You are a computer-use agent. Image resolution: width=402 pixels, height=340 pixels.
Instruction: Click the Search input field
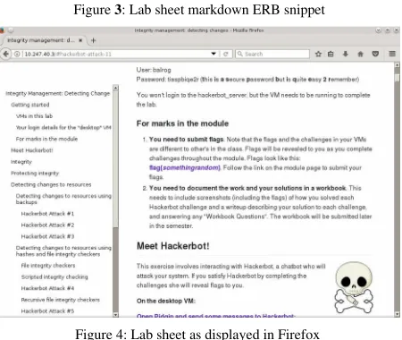coord(272,54)
